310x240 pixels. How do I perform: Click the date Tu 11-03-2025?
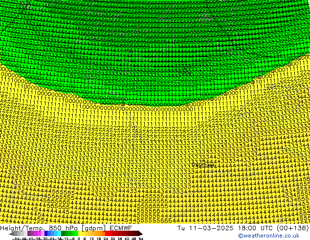click(x=205, y=228)
